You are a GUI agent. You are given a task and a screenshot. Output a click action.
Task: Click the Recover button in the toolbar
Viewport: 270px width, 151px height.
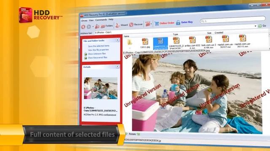click(x=136, y=25)
